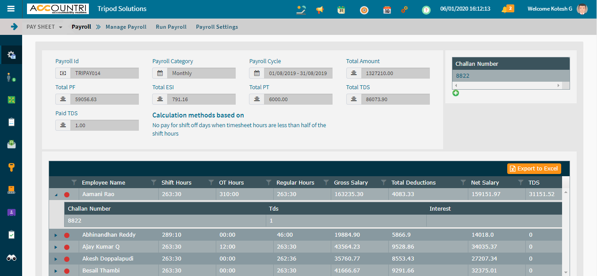
Task: Expand the Akesh Doppalapudi row
Action: pos(56,259)
